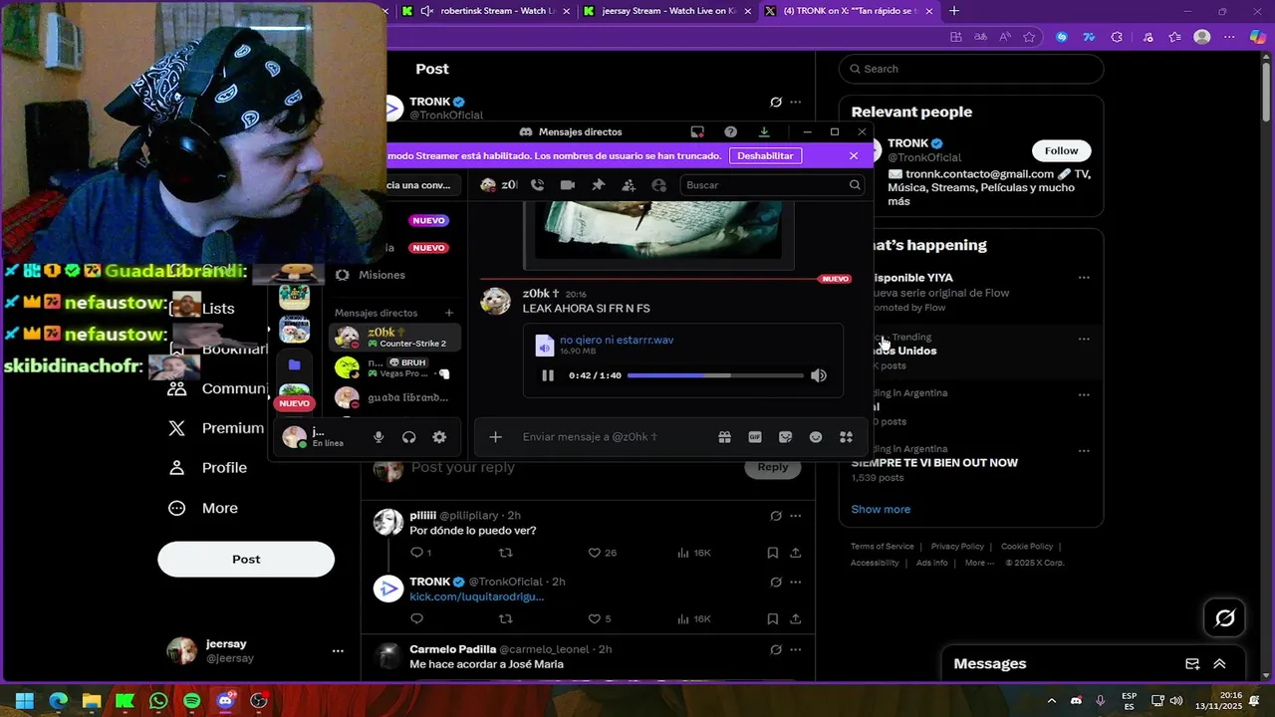Seek within the audio attachment progress bar
This screenshot has width=1275, height=717.
715,375
